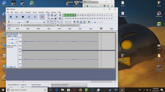Click the Copy icon

point(52,22)
